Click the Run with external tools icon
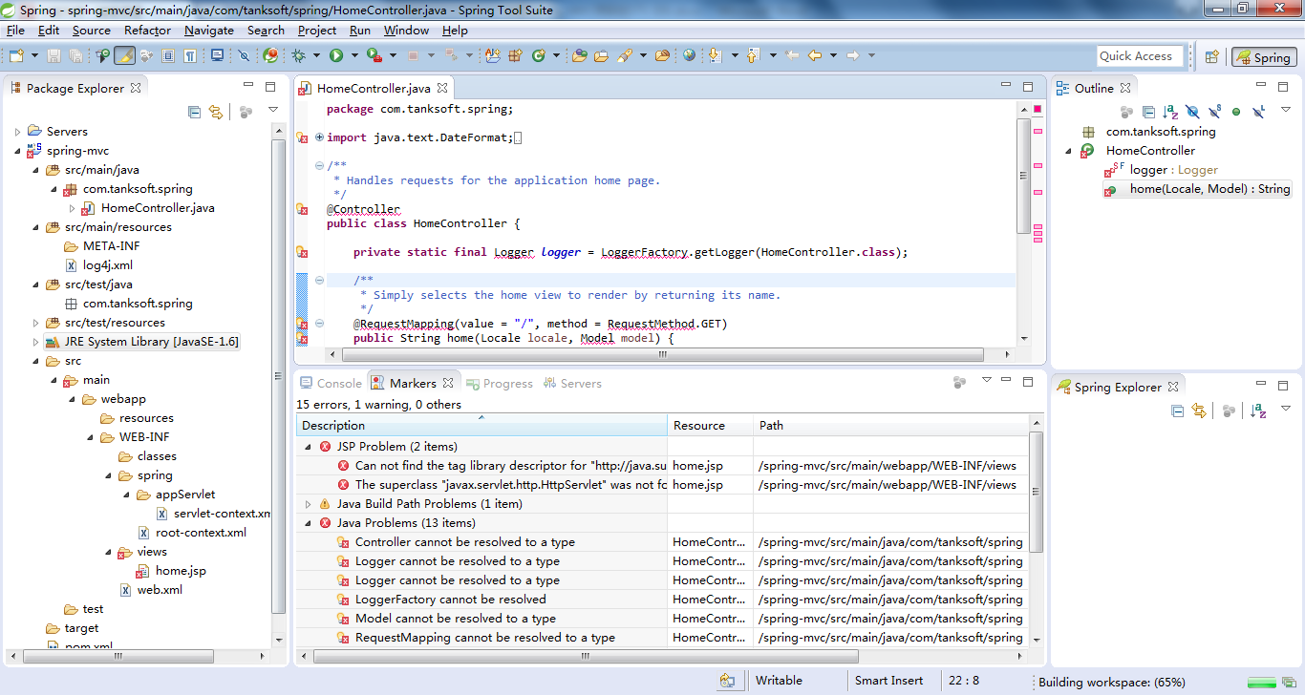The height and width of the screenshot is (695, 1305). [374, 55]
